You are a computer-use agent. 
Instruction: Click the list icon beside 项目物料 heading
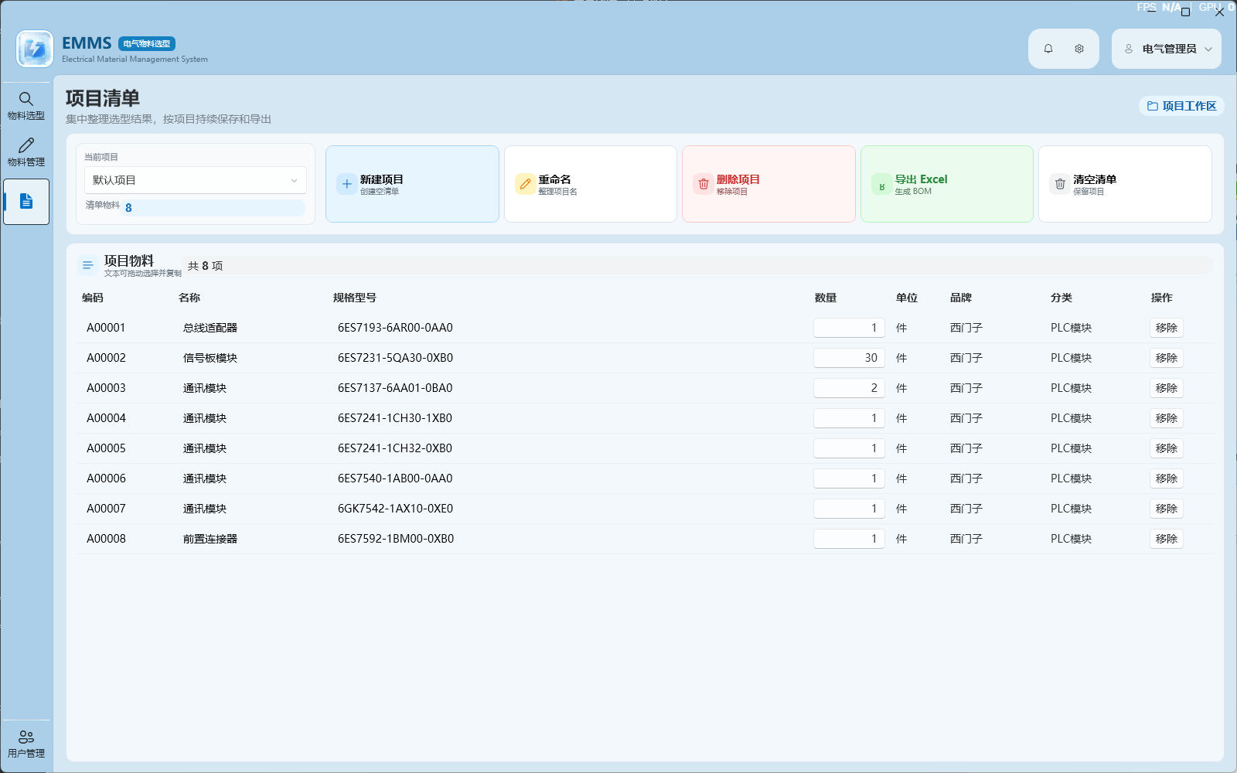point(88,265)
